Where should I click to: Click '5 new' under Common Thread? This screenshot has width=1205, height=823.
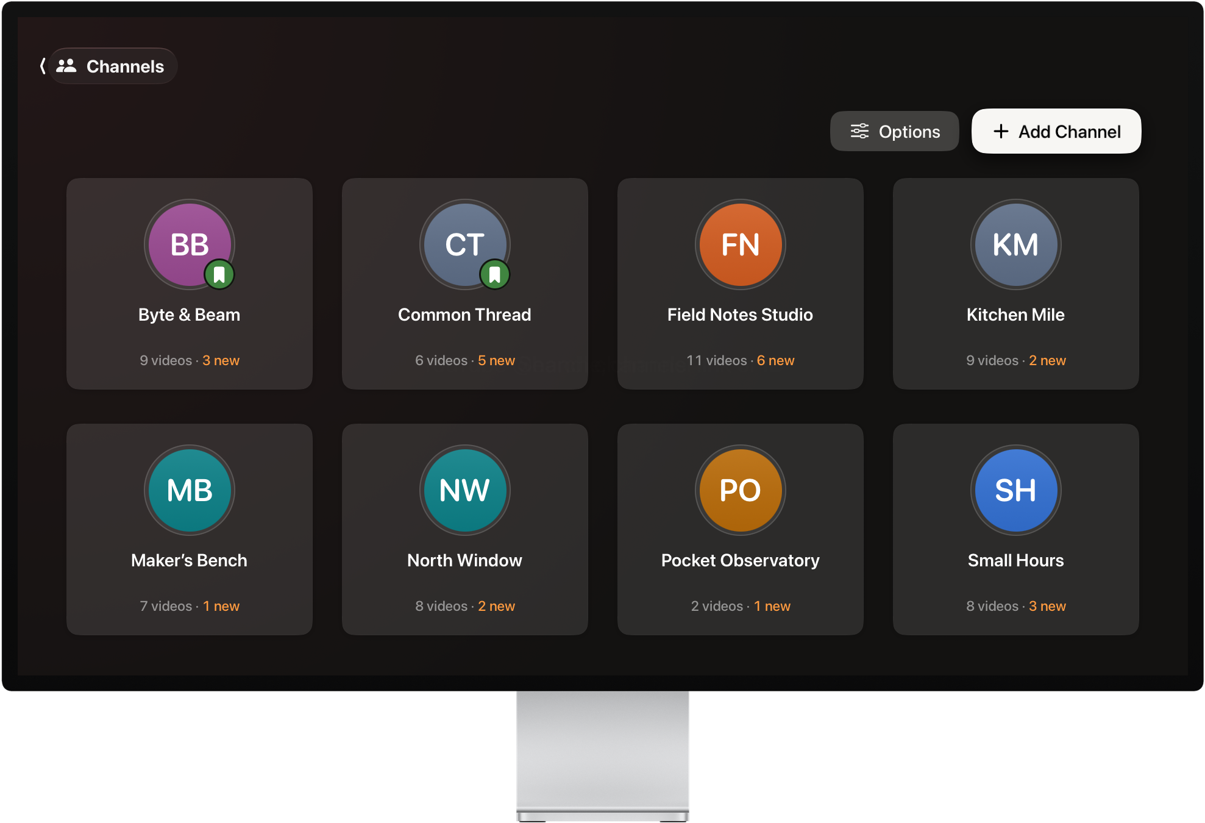point(496,360)
